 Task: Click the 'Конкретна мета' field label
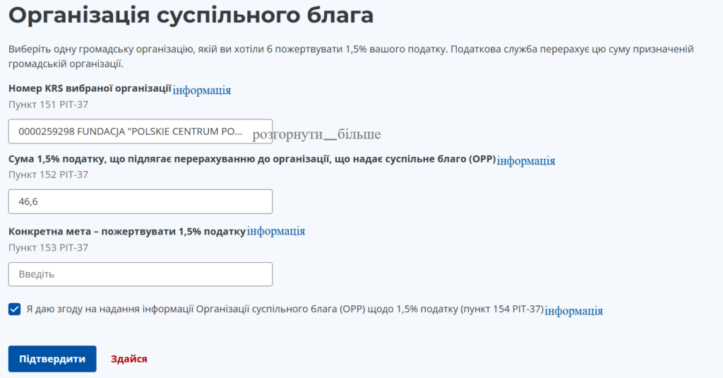[126, 231]
